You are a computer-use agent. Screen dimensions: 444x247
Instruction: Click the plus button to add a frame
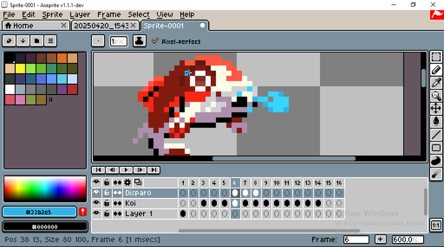[x=380, y=239]
